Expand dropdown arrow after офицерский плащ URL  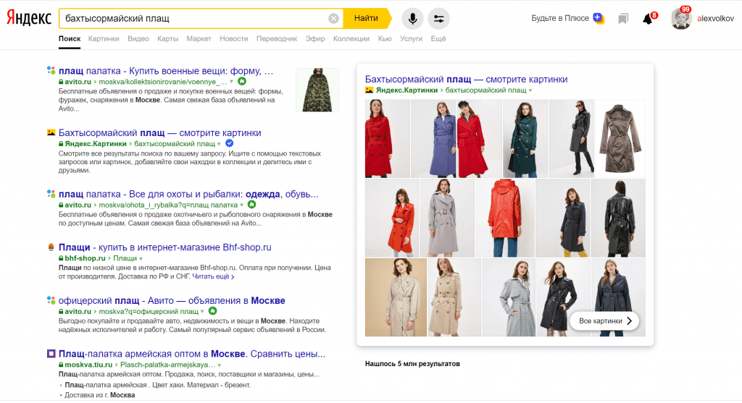pyautogui.click(x=203, y=311)
